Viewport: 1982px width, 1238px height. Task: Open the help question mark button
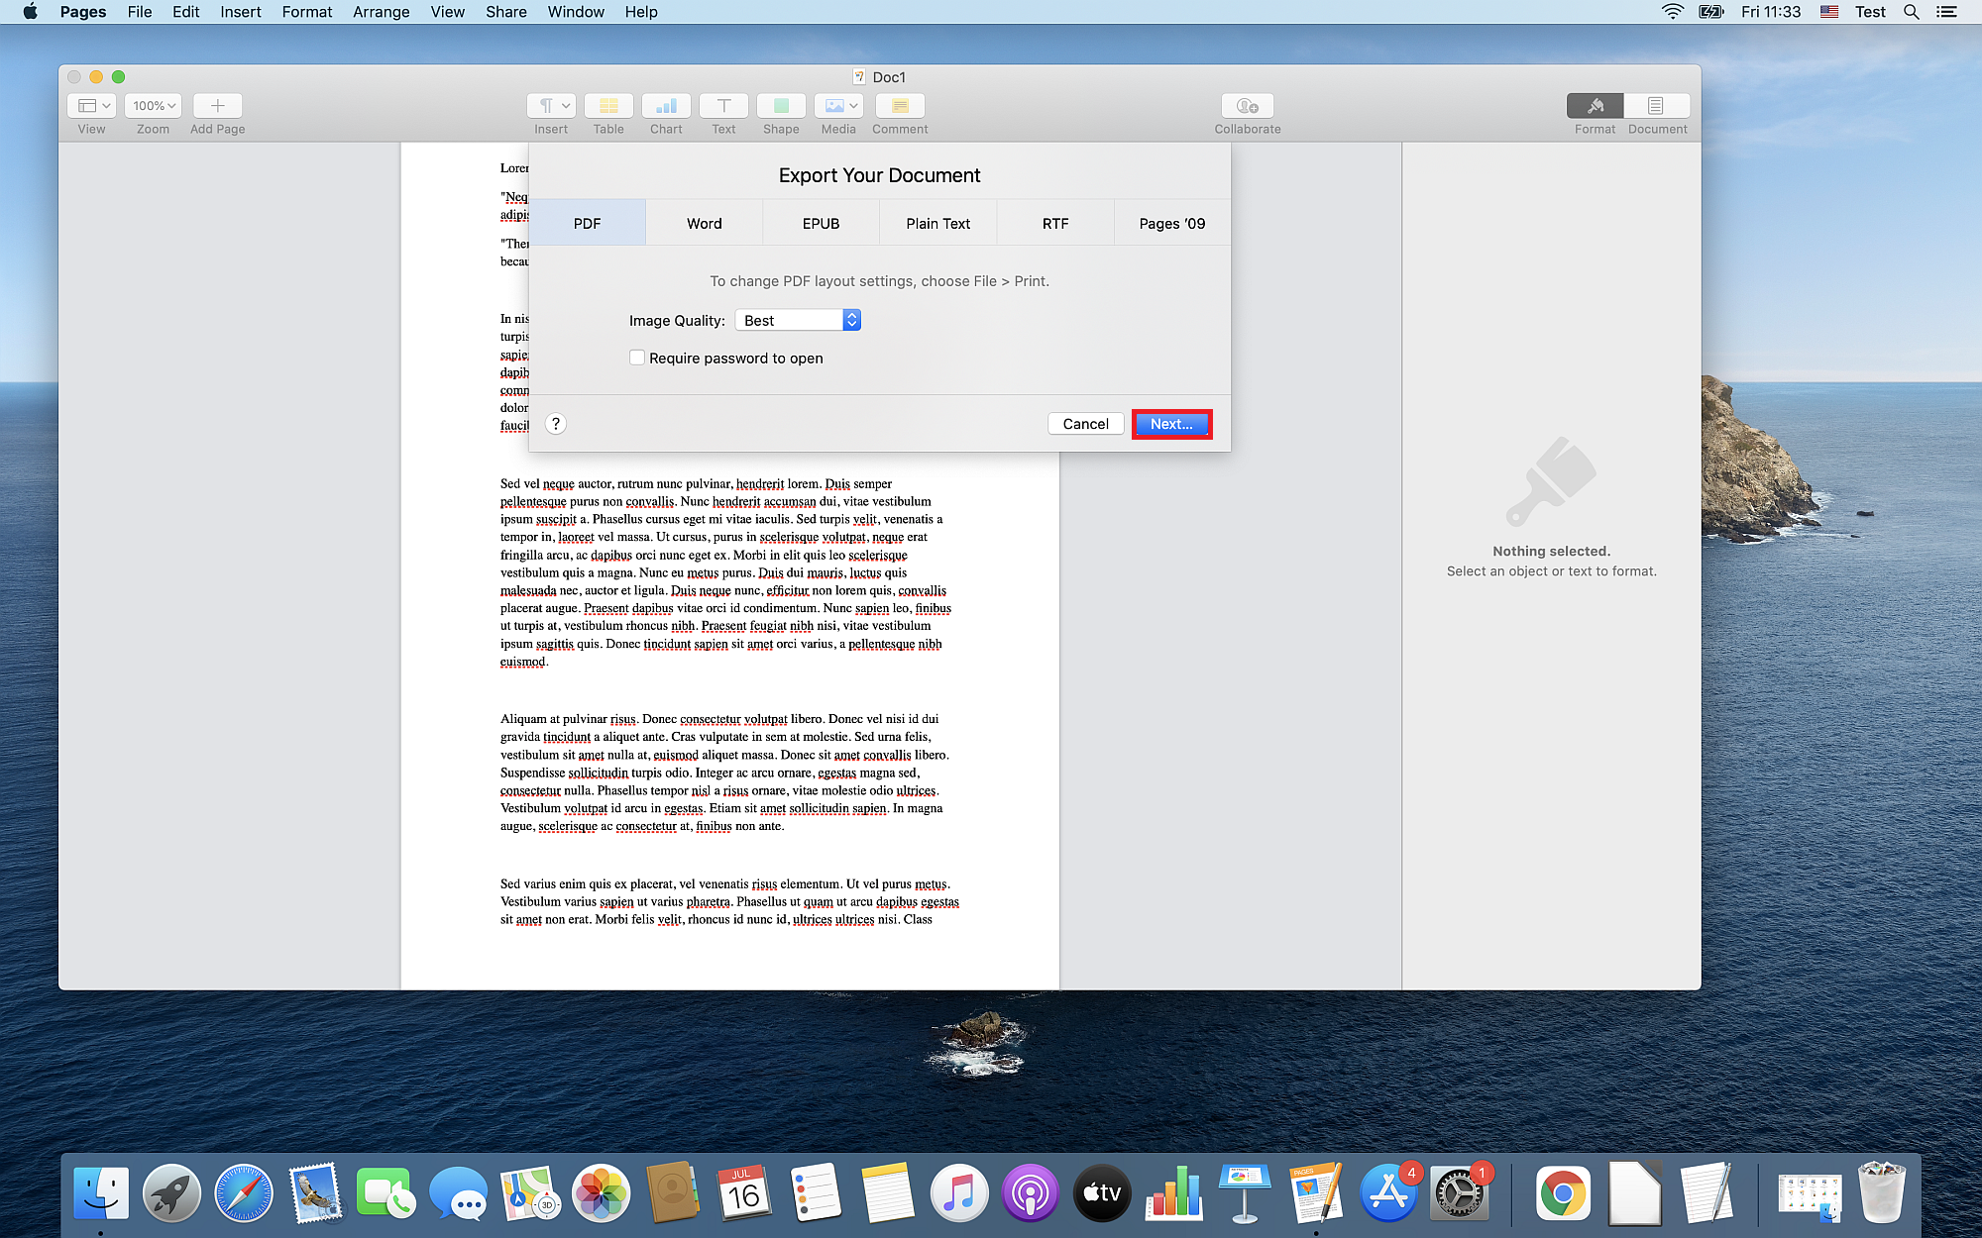pos(556,424)
